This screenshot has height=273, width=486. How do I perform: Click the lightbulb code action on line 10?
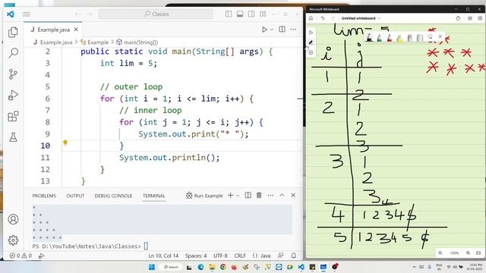click(65, 143)
